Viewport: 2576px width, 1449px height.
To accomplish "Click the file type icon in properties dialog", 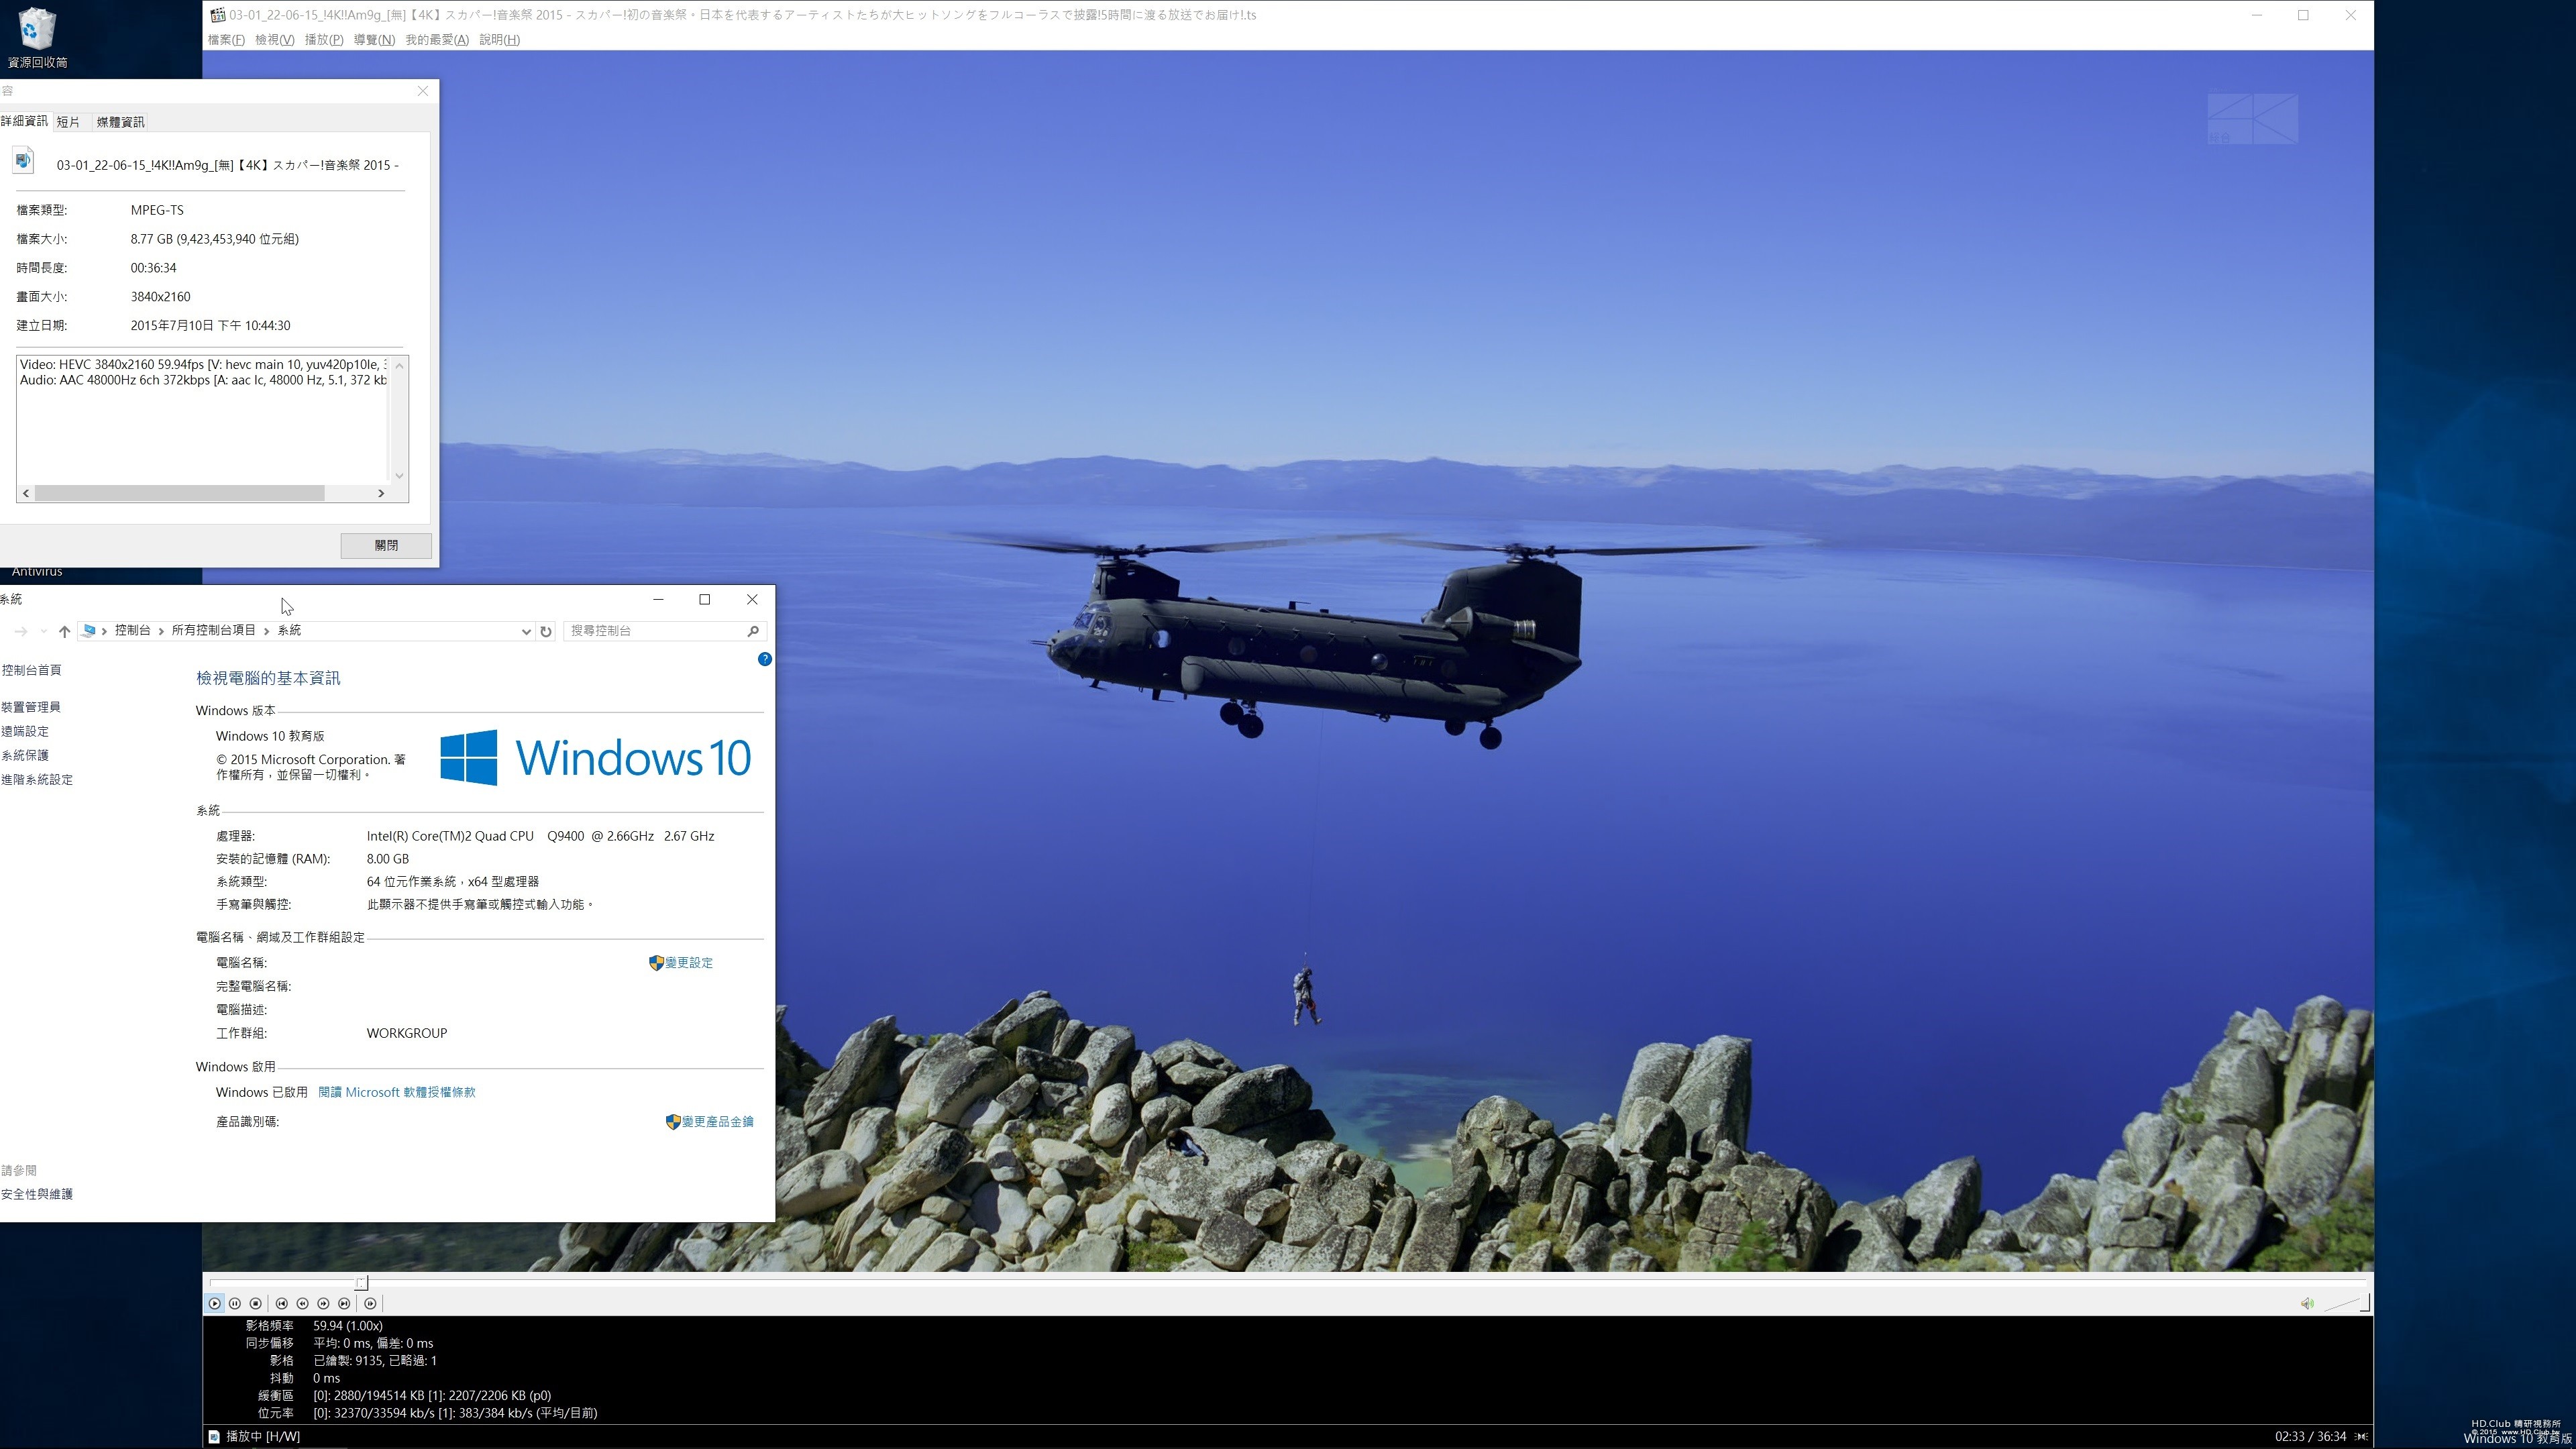I will coord(24,160).
